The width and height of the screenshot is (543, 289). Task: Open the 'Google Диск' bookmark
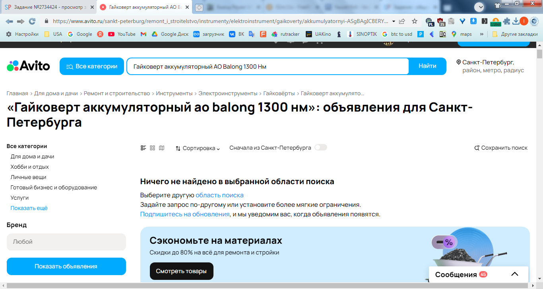click(170, 34)
